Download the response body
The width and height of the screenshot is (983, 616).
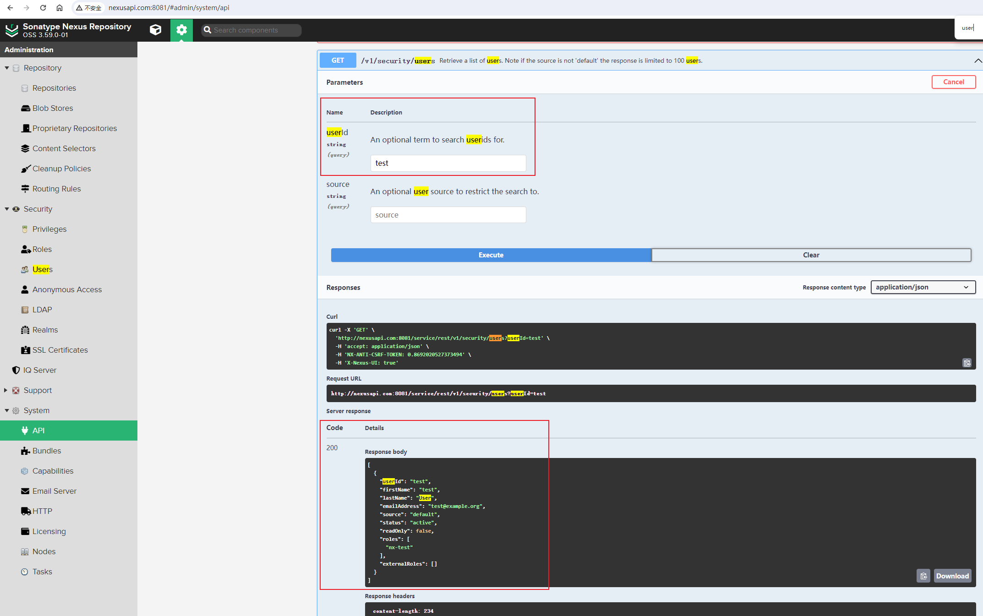click(x=952, y=576)
